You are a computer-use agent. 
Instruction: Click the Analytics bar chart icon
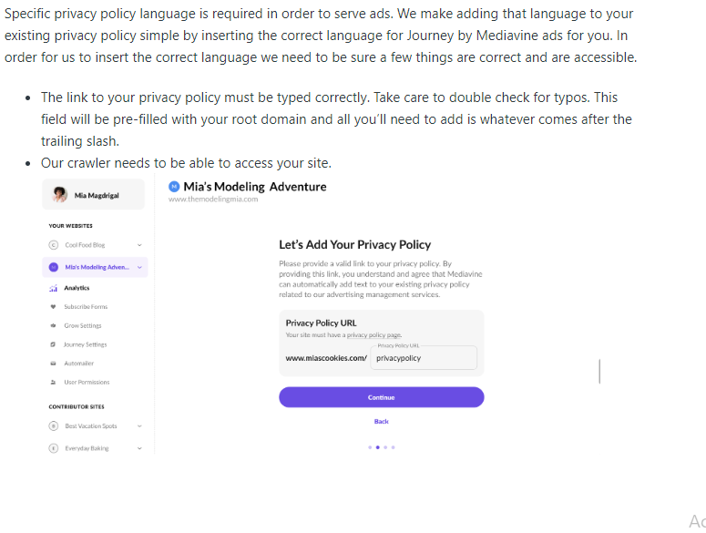coord(53,288)
